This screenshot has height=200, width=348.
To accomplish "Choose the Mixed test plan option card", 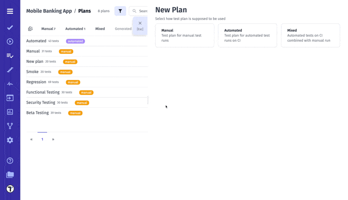I will [x=310, y=35].
